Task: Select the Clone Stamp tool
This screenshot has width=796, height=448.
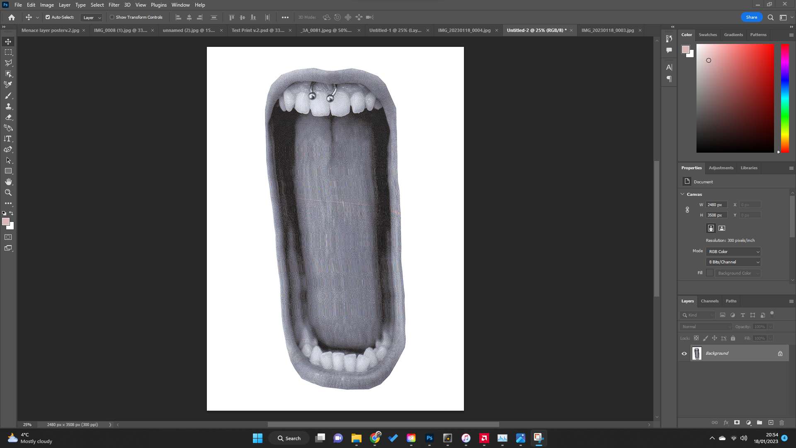Action: tap(8, 106)
